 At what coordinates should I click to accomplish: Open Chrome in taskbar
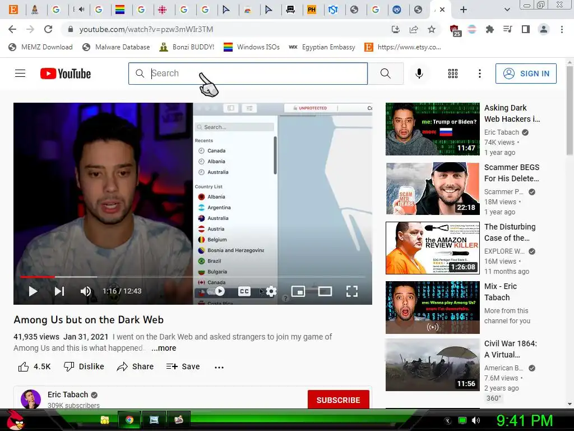pos(129,420)
